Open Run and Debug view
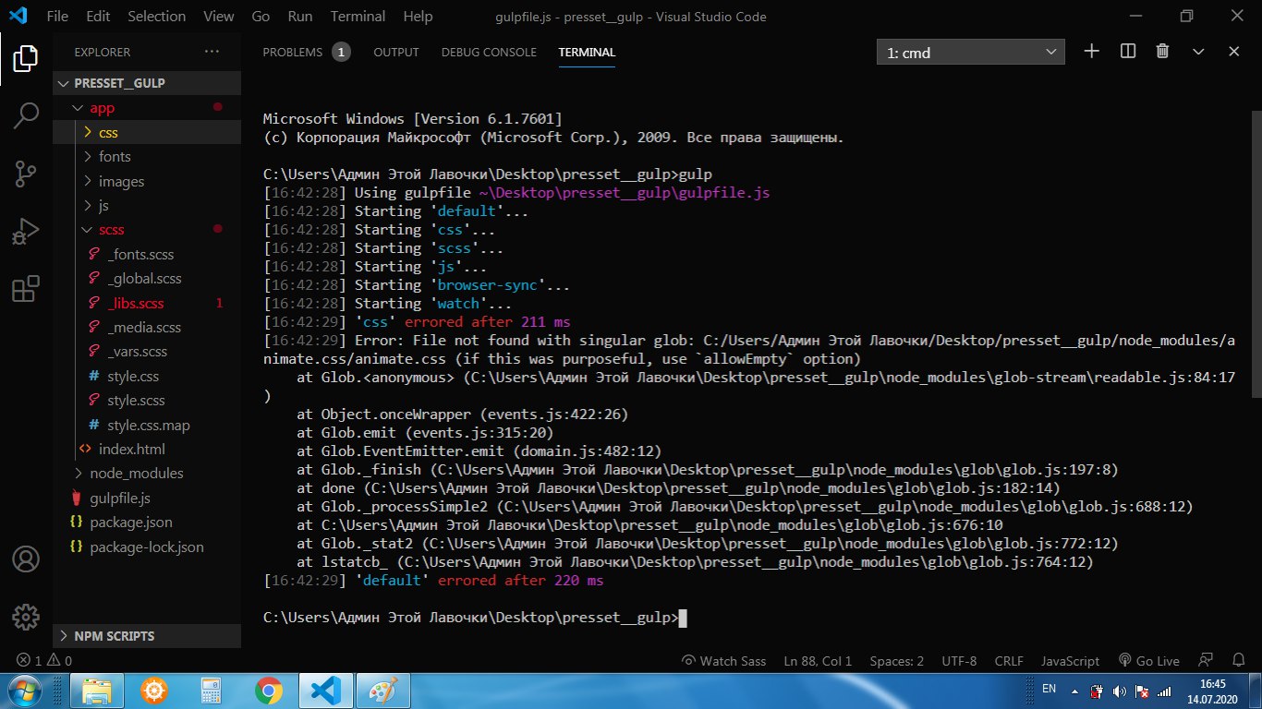The image size is (1262, 709). pyautogui.click(x=26, y=231)
